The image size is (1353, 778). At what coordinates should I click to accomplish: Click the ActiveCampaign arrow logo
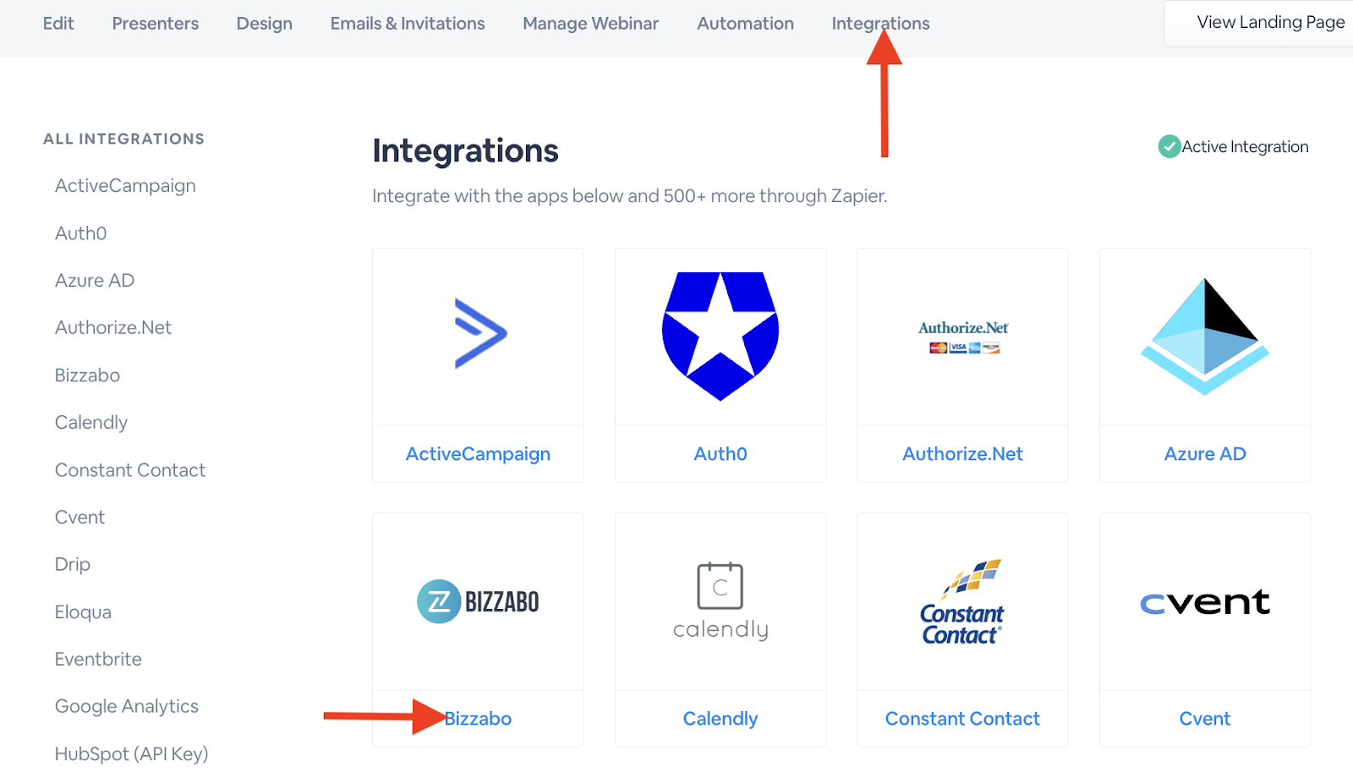480,333
